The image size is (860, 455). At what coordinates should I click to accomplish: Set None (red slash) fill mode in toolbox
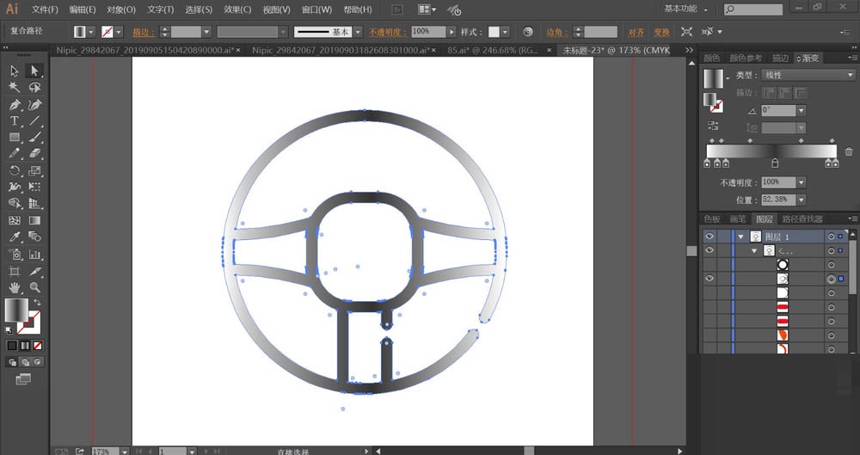click(37, 345)
